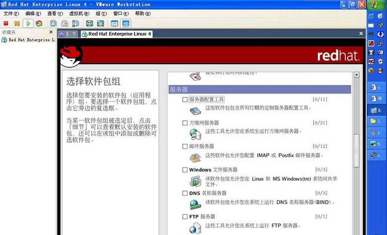Open the 帮助(H) menu

click(143, 14)
